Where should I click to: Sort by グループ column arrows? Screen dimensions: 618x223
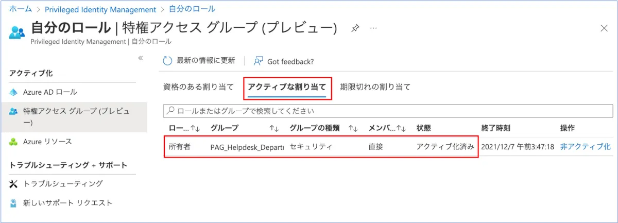(x=274, y=128)
